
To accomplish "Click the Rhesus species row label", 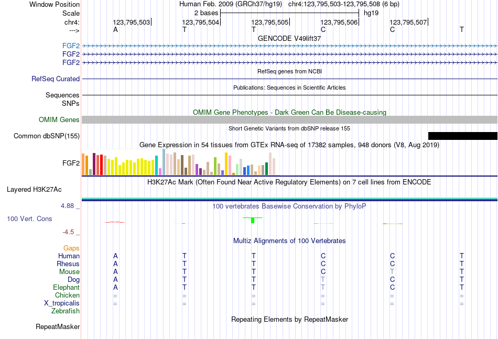I will (68, 264).
